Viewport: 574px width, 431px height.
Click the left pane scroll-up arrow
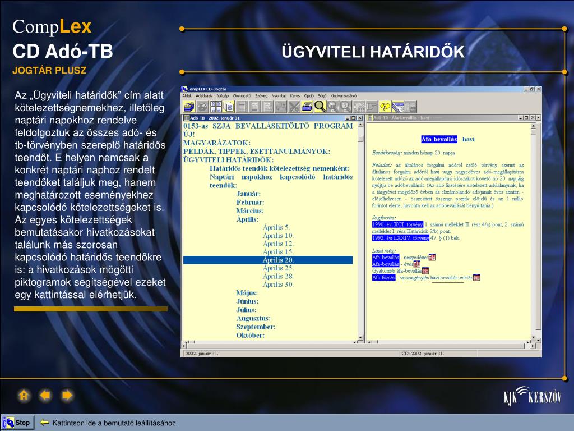click(360, 125)
